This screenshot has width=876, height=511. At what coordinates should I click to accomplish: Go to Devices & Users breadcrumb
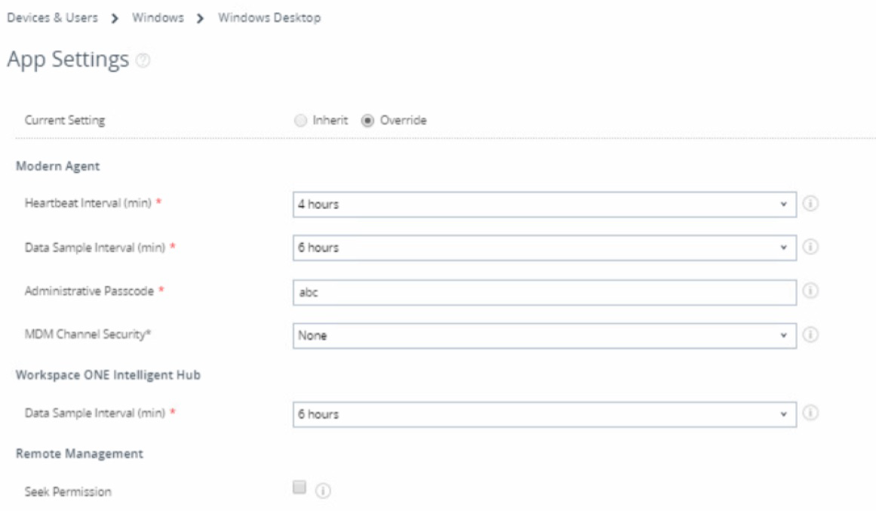tap(52, 18)
